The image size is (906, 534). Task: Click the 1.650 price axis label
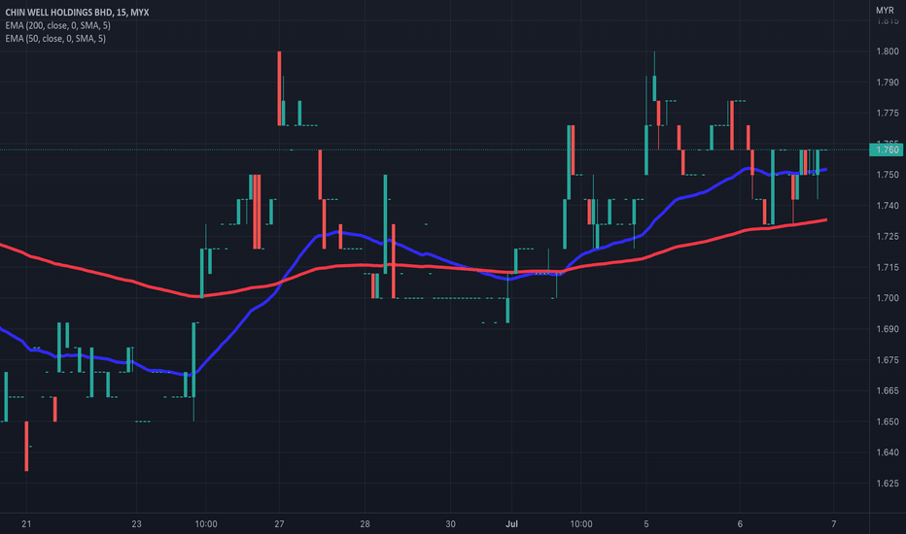click(888, 422)
